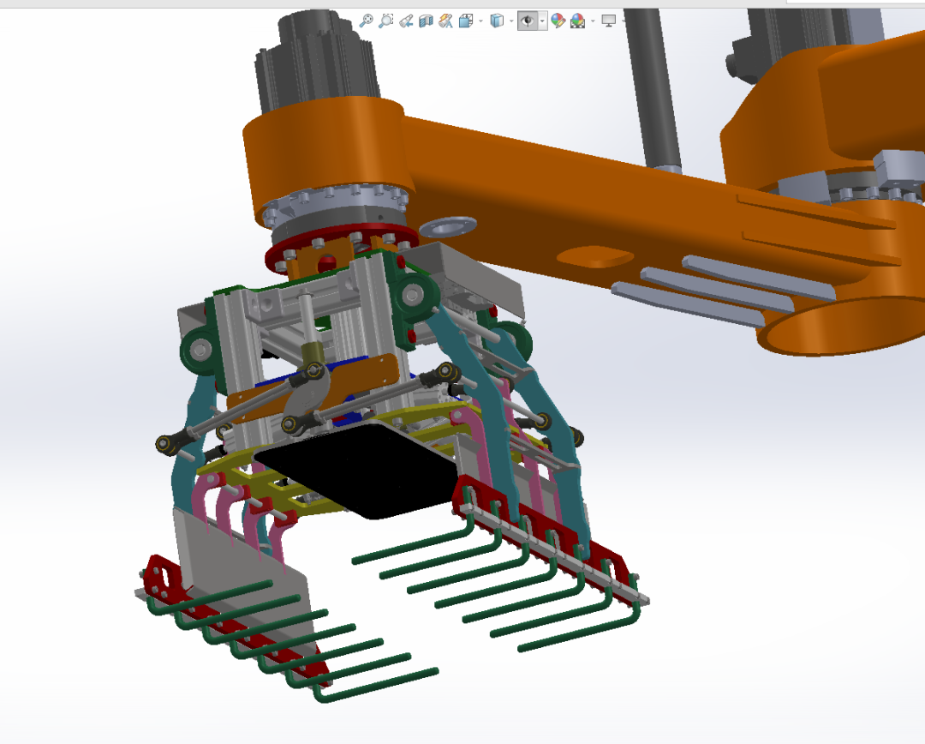925x744 pixels.
Task: Click the Edit Appearance color ball icon
Action: tap(558, 21)
